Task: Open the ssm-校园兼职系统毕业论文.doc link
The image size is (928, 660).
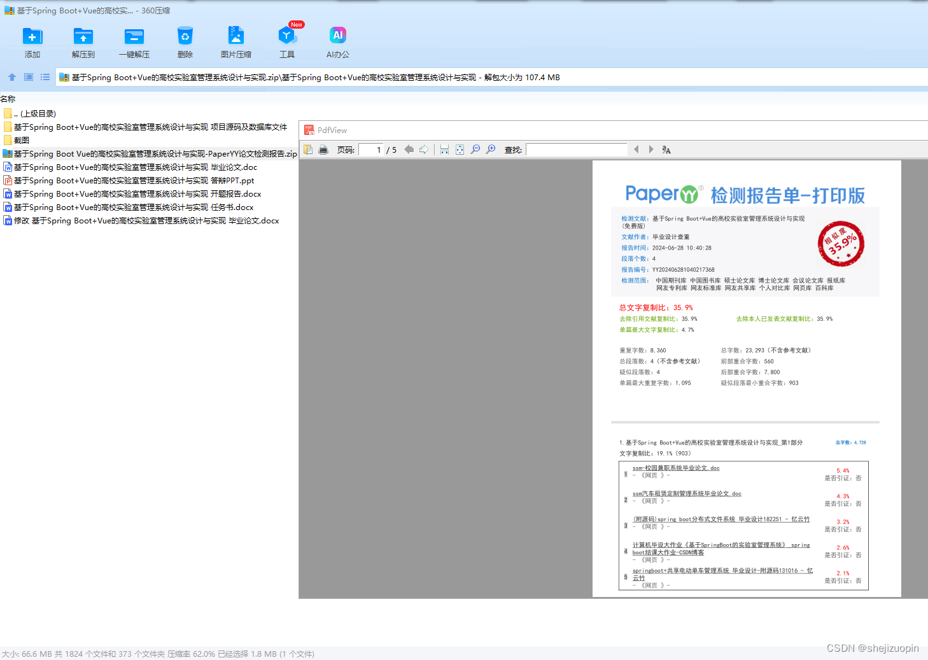Action: click(676, 468)
